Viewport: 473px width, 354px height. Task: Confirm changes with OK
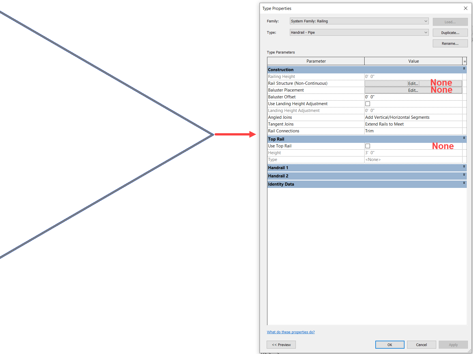[x=389, y=344]
